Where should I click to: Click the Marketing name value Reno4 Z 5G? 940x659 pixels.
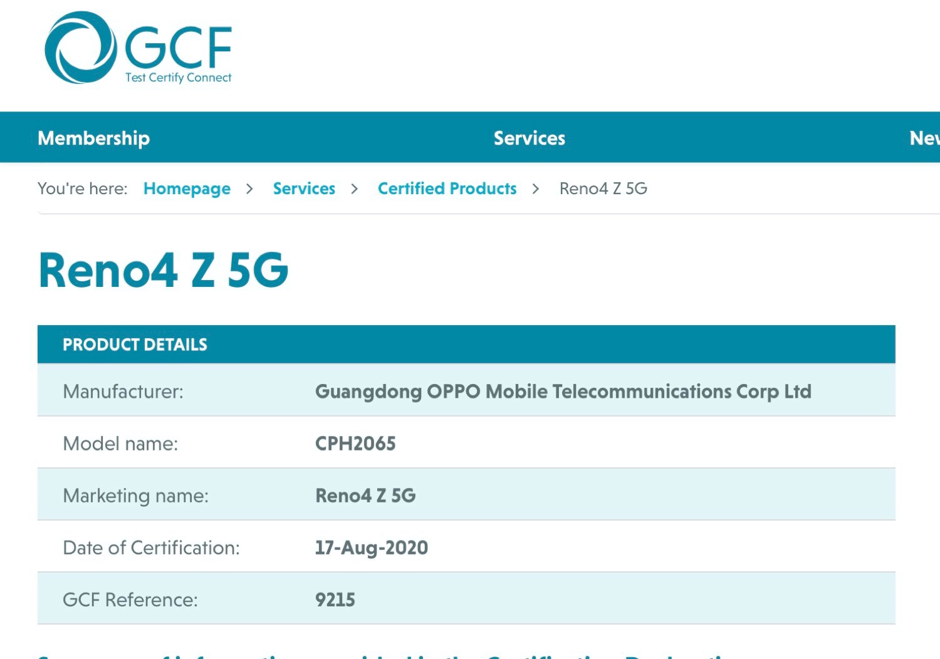click(365, 496)
